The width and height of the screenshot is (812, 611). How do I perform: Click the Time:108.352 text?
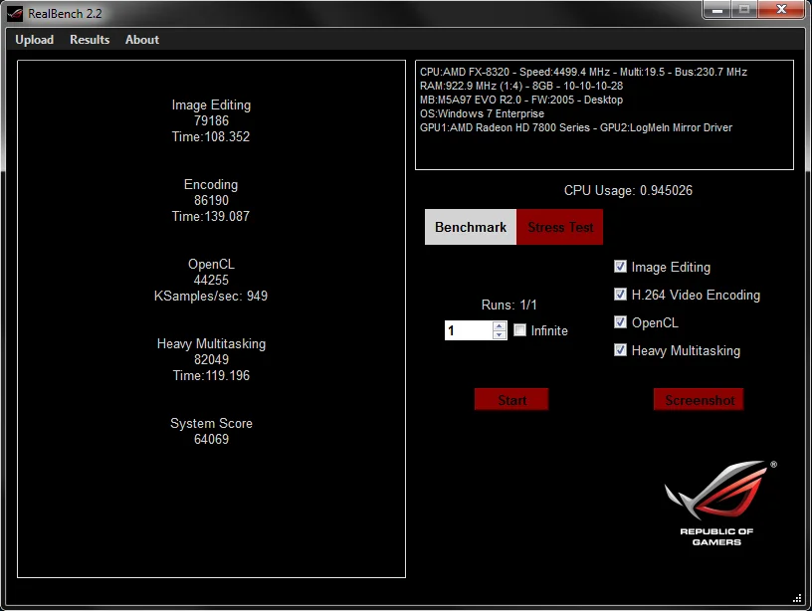[x=211, y=136]
